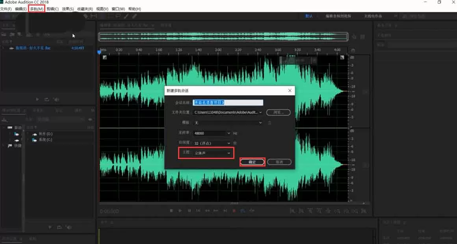
Task: Click the overview waveform navigator bar
Action: click(x=223, y=37)
